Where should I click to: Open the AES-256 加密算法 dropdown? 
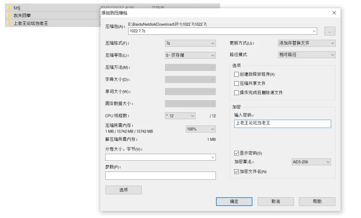(x=311, y=162)
